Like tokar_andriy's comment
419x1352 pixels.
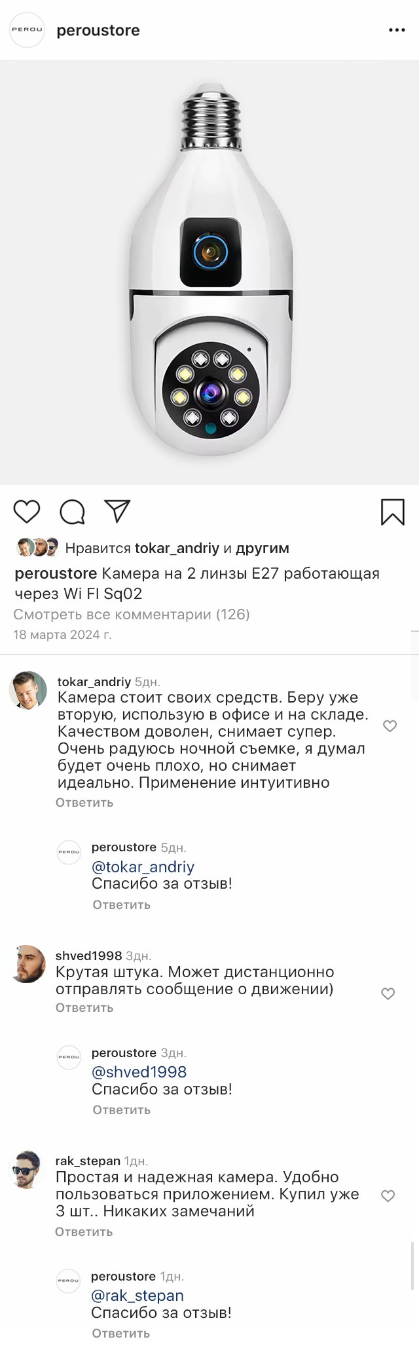coord(390,726)
